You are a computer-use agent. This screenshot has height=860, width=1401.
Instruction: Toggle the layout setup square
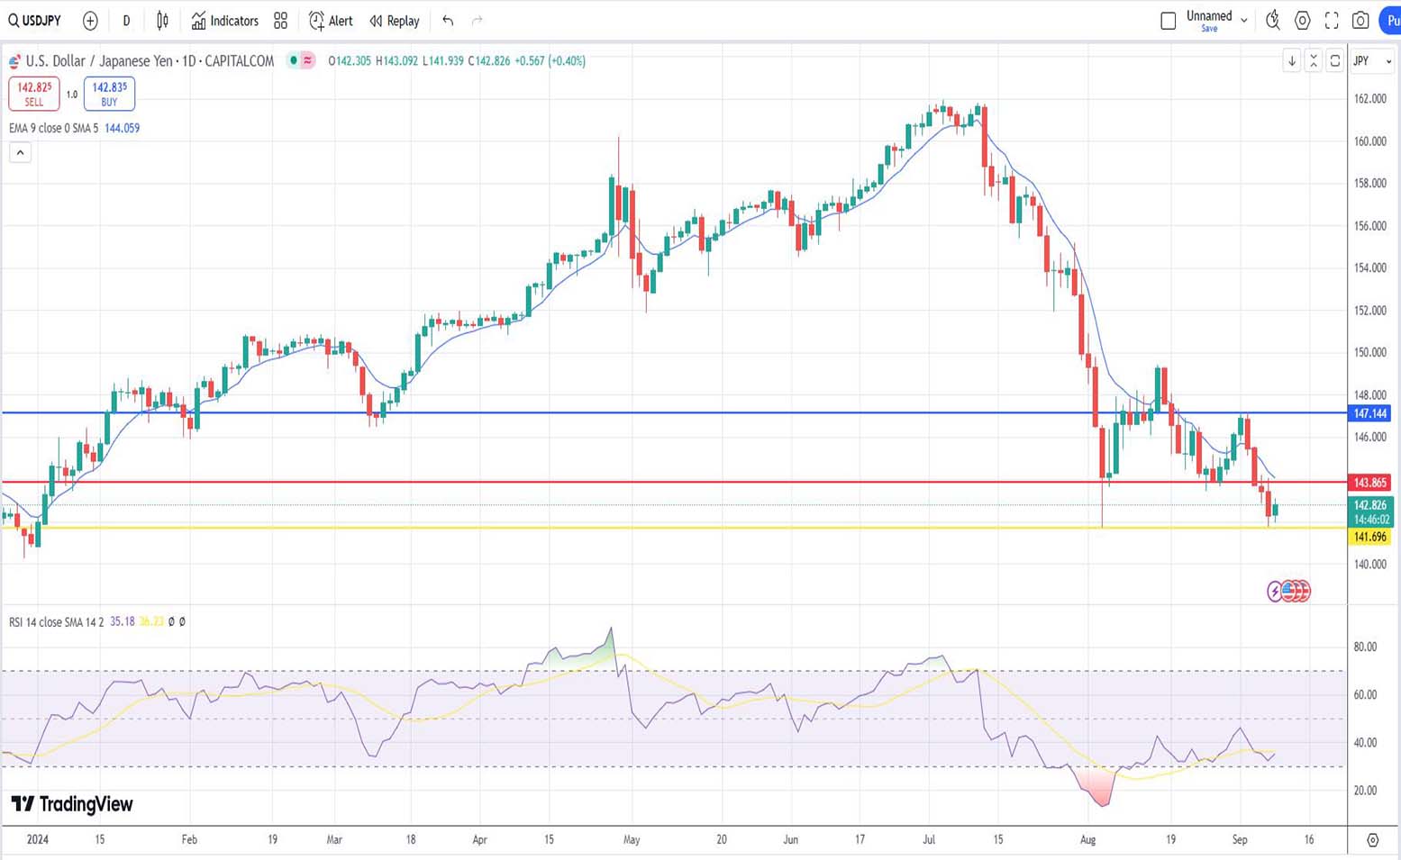[x=1169, y=20]
